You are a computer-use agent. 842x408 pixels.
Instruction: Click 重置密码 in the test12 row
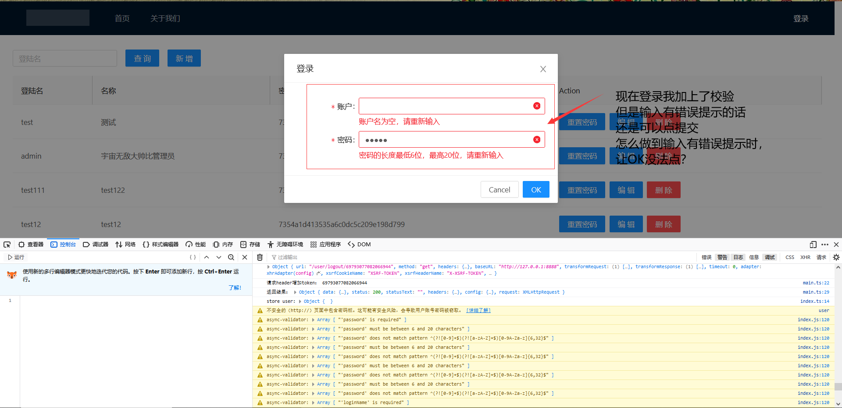(x=582, y=224)
